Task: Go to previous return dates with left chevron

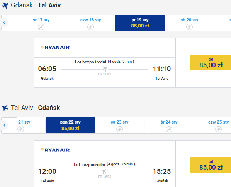Action: click(x=4, y=125)
